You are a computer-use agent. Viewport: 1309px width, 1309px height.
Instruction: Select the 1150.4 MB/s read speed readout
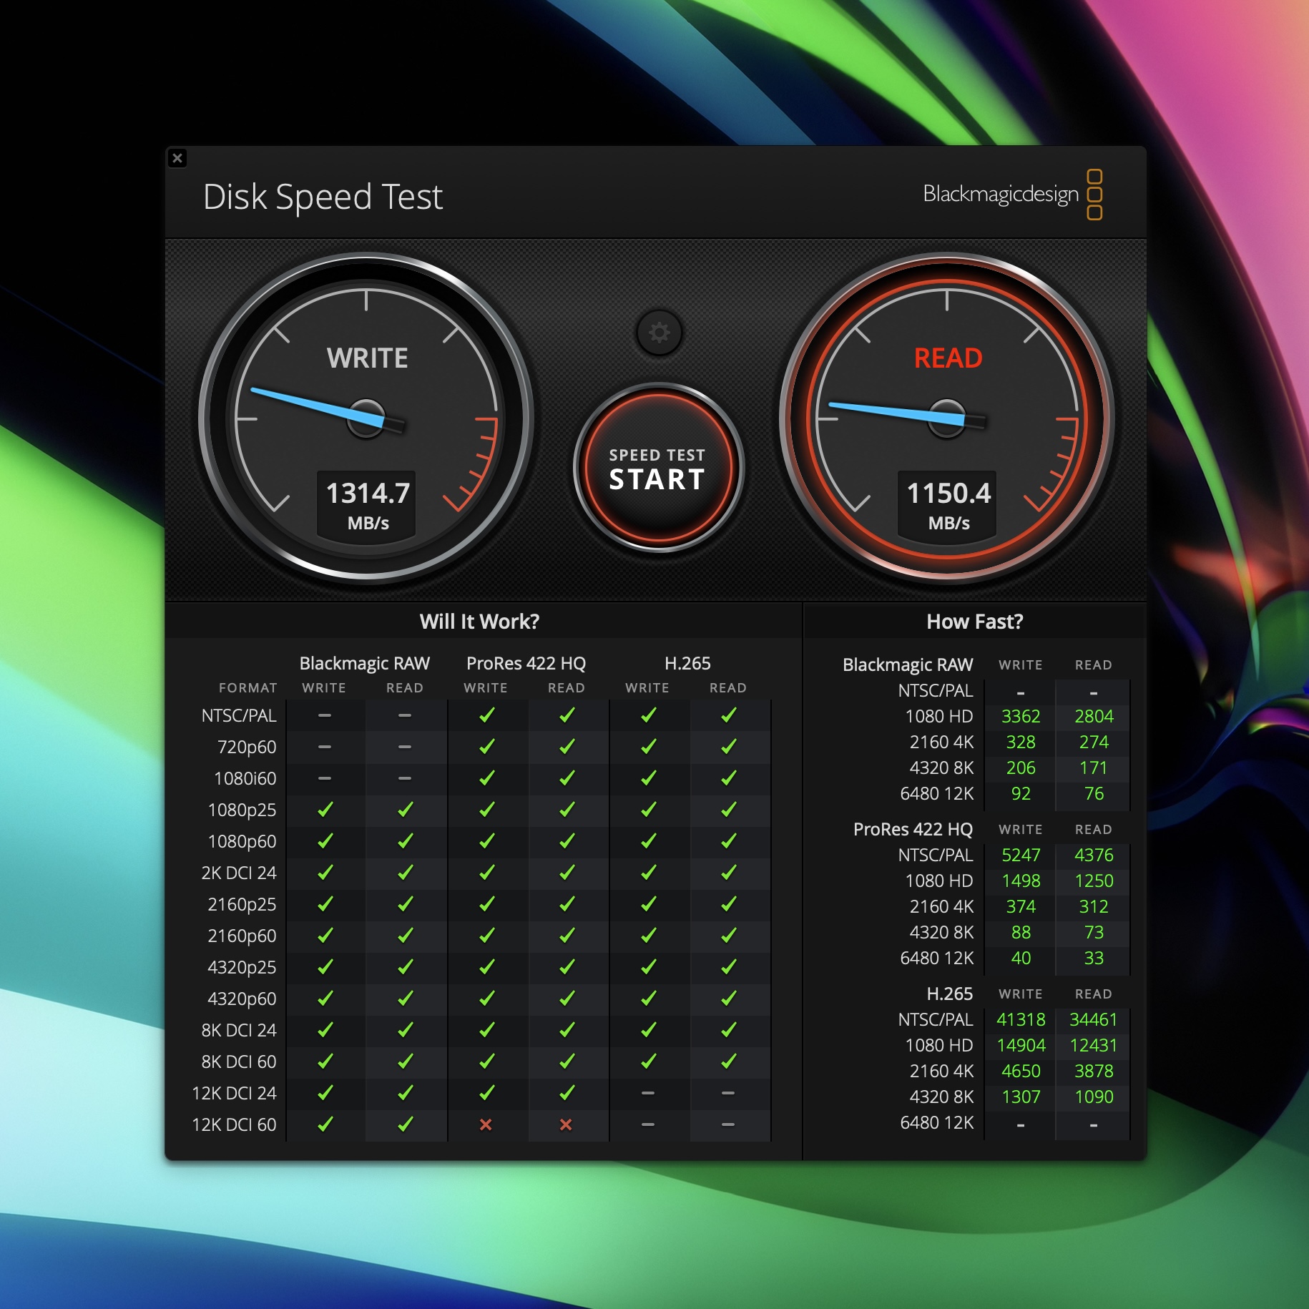(948, 506)
